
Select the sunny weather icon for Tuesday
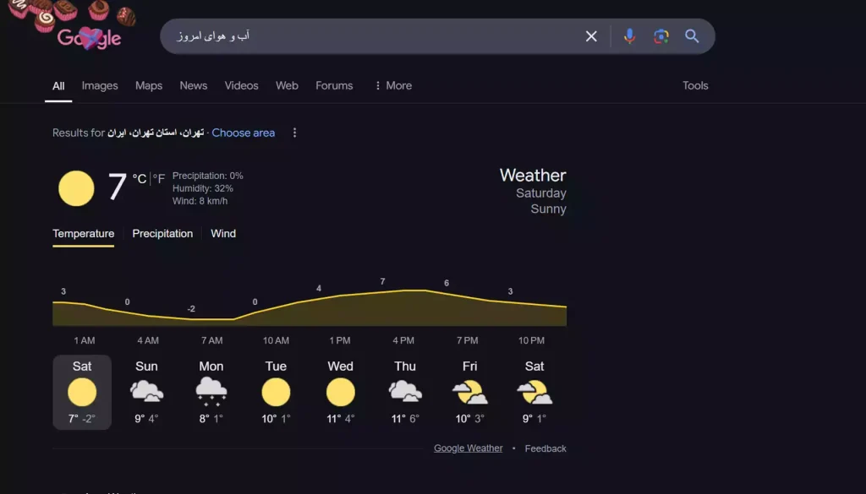[x=276, y=391]
